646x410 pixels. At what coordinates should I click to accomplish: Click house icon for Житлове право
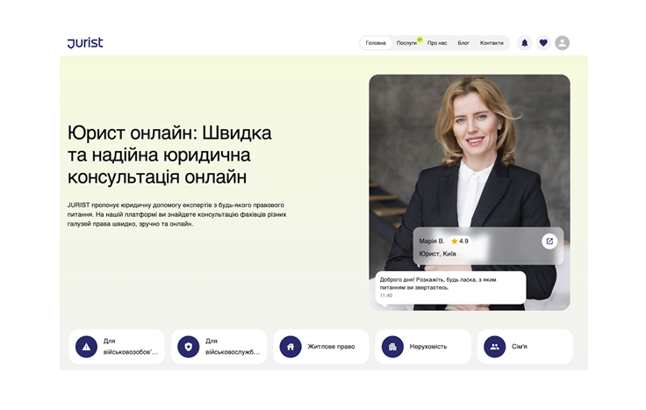(x=291, y=347)
